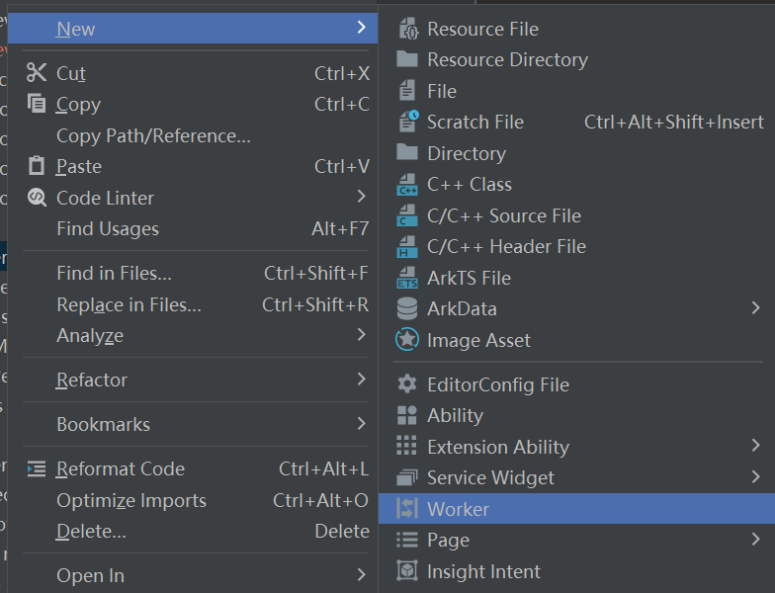Expand the Refactor submenu arrow
The width and height of the screenshot is (775, 593).
(362, 379)
